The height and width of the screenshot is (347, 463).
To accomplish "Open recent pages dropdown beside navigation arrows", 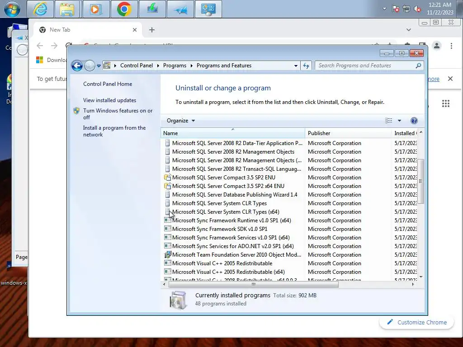I will (x=99, y=66).
